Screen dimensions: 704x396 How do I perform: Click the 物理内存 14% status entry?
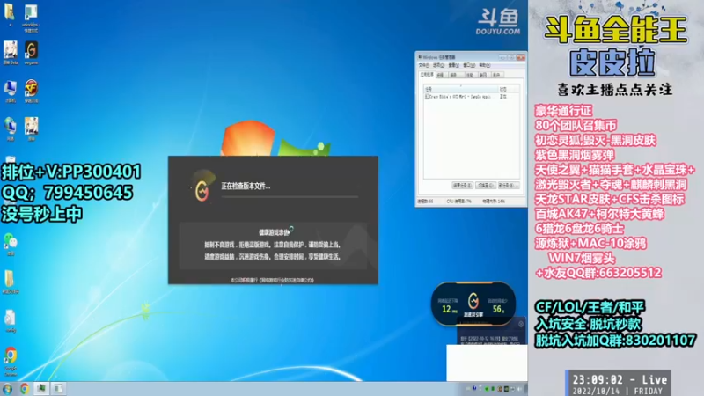[x=494, y=202]
